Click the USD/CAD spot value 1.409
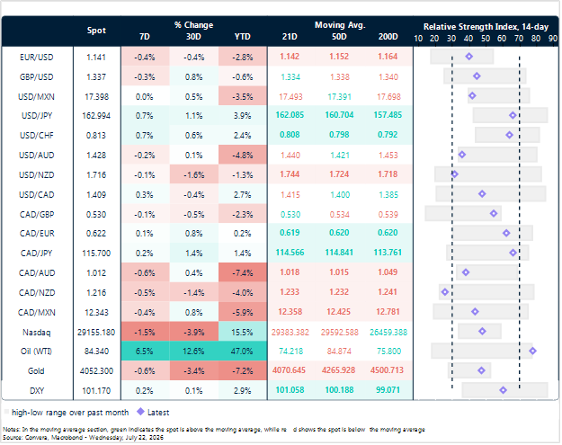The height and width of the screenshot is (445, 562). [x=97, y=195]
